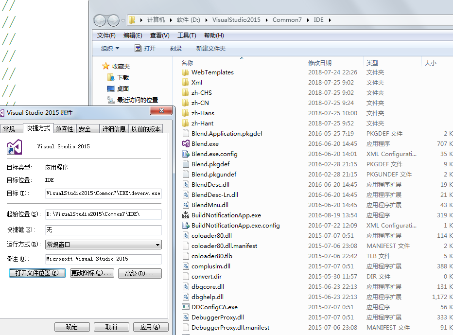453x335 pixels.
Task: Sort by the 名称 column header
Action: [x=187, y=63]
